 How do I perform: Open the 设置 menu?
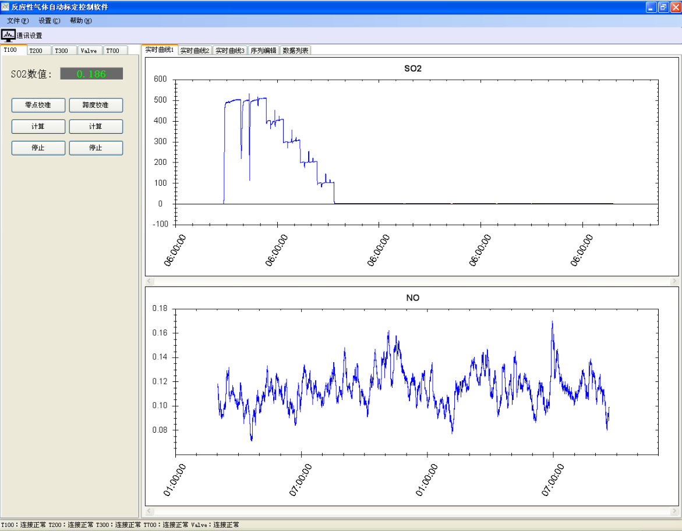(x=49, y=21)
